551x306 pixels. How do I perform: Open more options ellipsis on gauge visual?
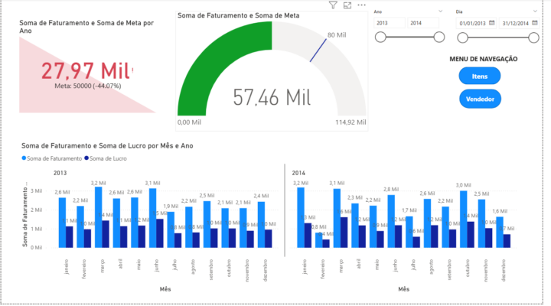361,5
